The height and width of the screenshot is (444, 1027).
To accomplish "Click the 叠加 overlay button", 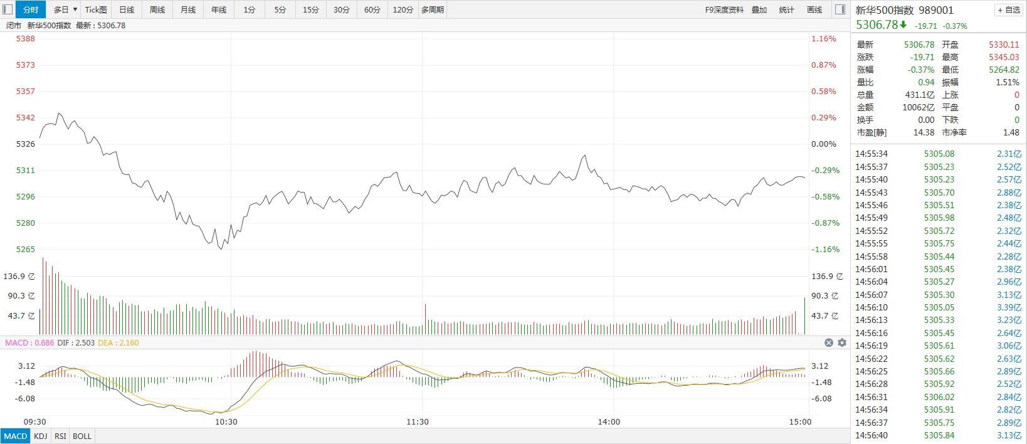I will (759, 9).
